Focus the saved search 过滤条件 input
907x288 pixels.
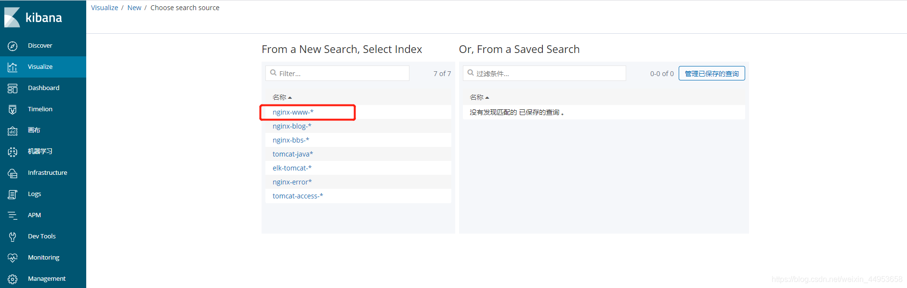click(x=544, y=73)
